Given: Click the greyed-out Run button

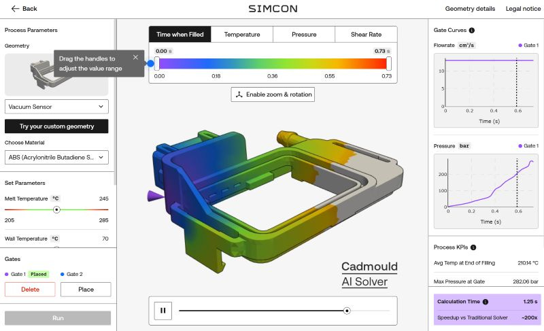Looking at the screenshot, I should 58,318.
